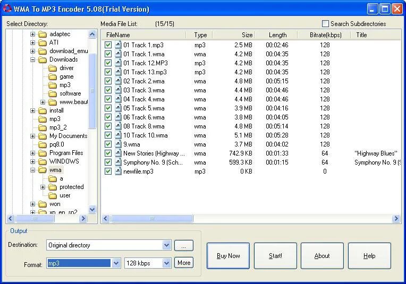Click the file icon of 02 Track 2.wma

tap(118, 81)
